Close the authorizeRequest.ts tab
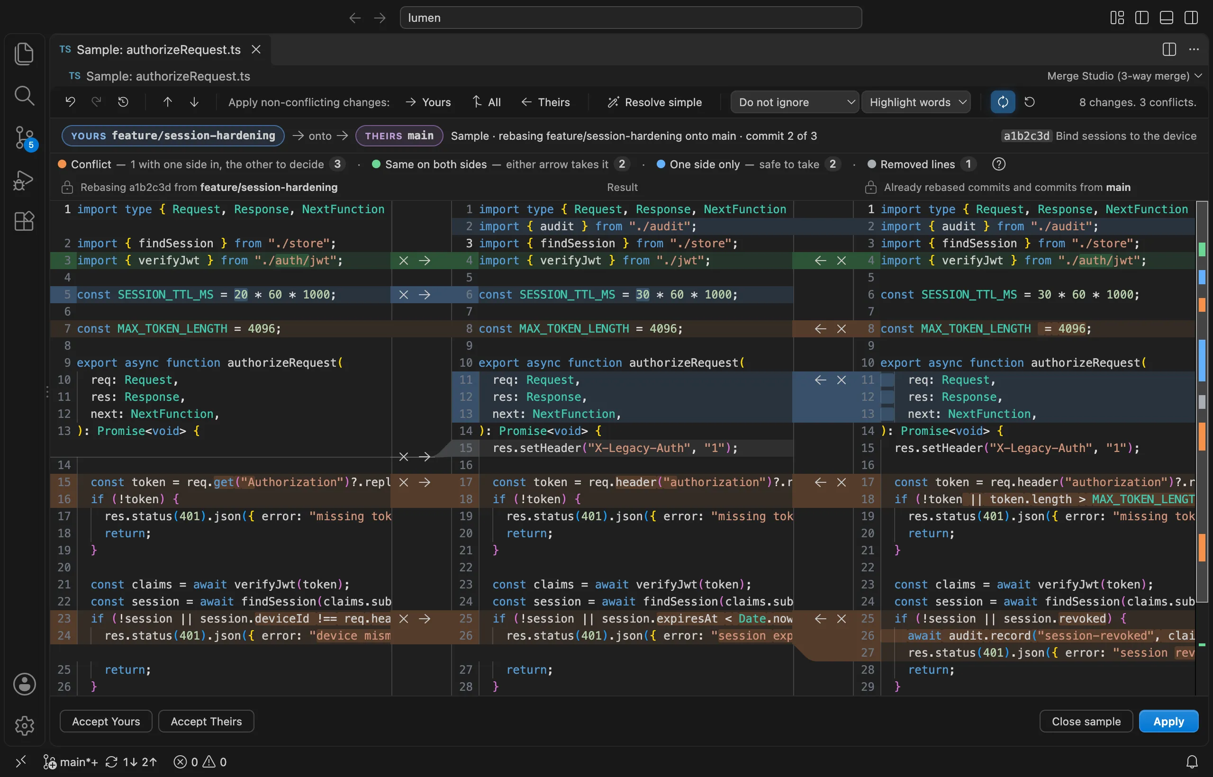 pyautogui.click(x=256, y=49)
